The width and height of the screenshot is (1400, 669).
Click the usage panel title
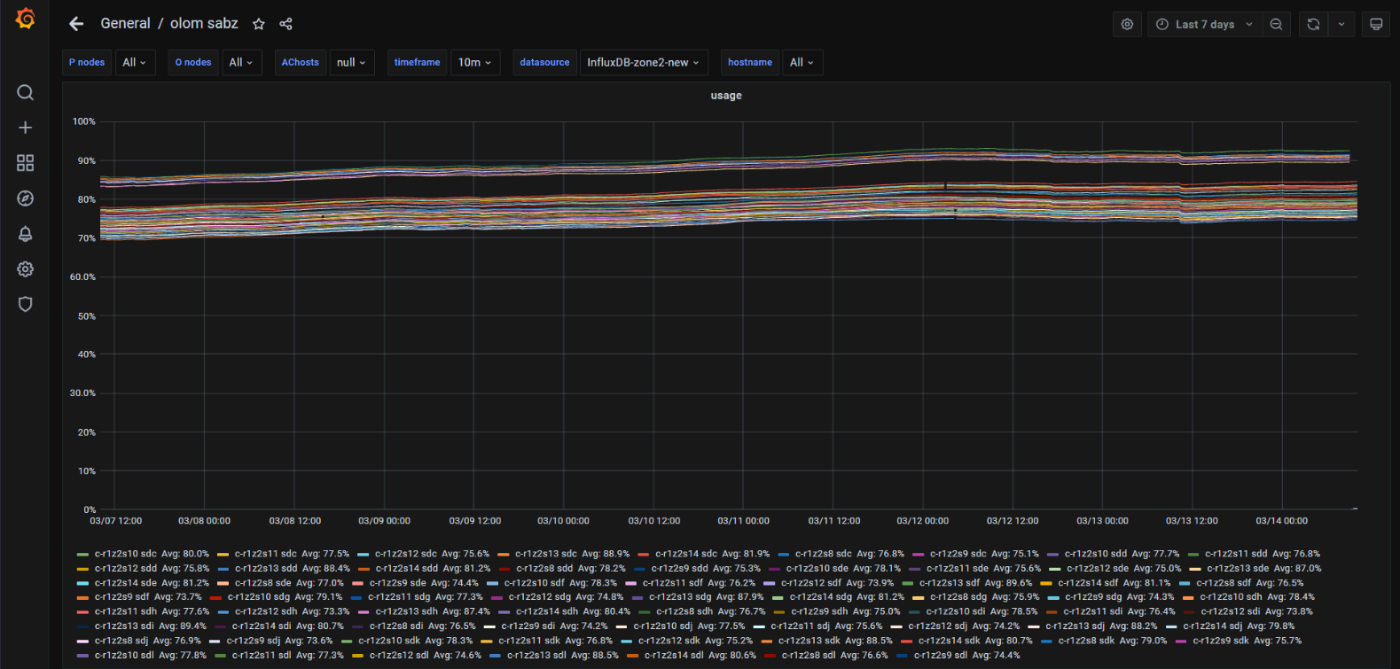[x=725, y=96]
